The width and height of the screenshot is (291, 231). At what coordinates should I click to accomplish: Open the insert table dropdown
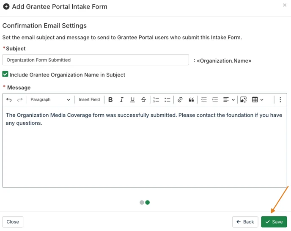point(258,100)
